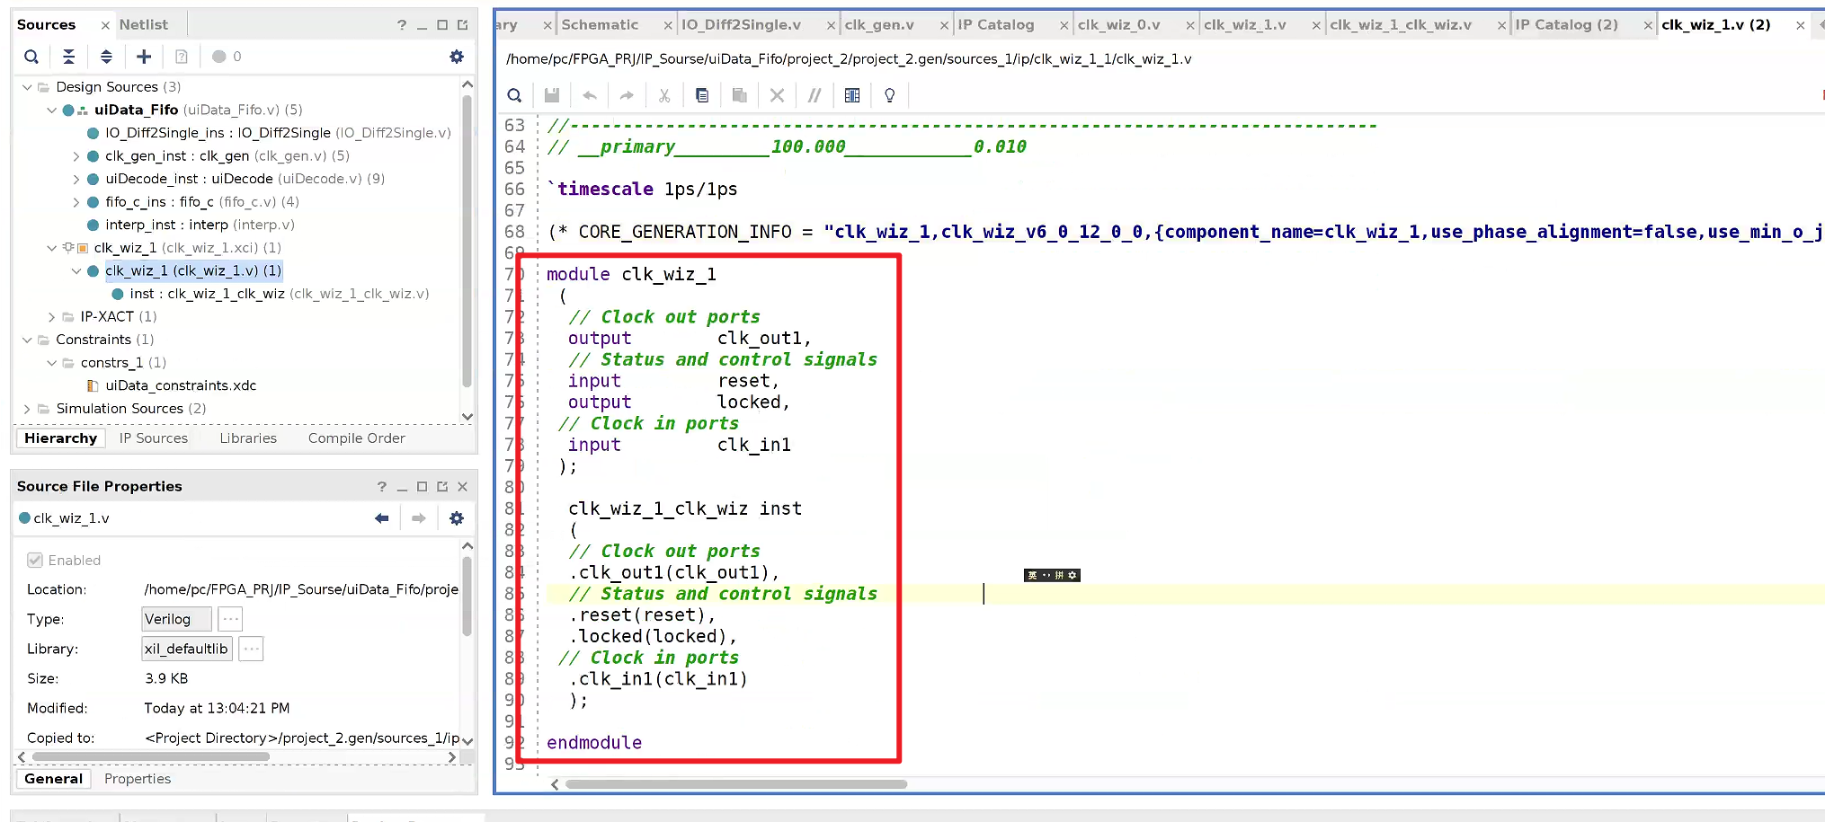1825x822 pixels.
Task: Click browse button next to Verilog type
Action: coord(231,619)
